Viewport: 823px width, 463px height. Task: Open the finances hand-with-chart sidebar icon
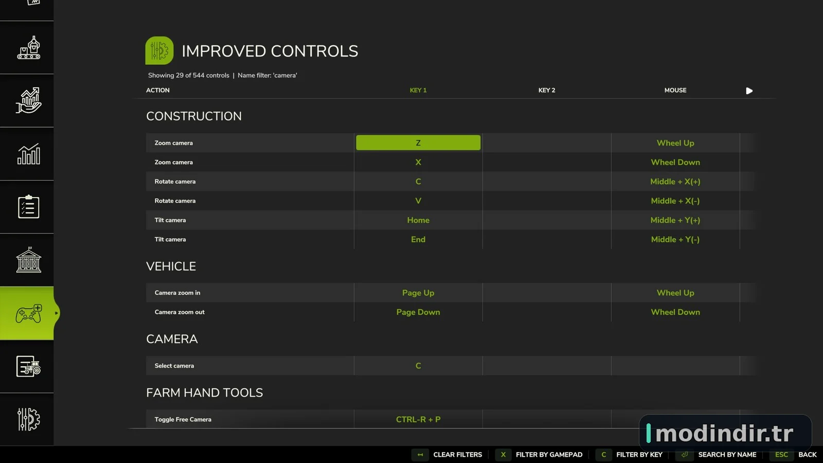[29, 100]
